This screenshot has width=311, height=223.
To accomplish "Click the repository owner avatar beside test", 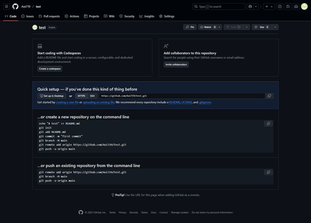I will 35,28.
